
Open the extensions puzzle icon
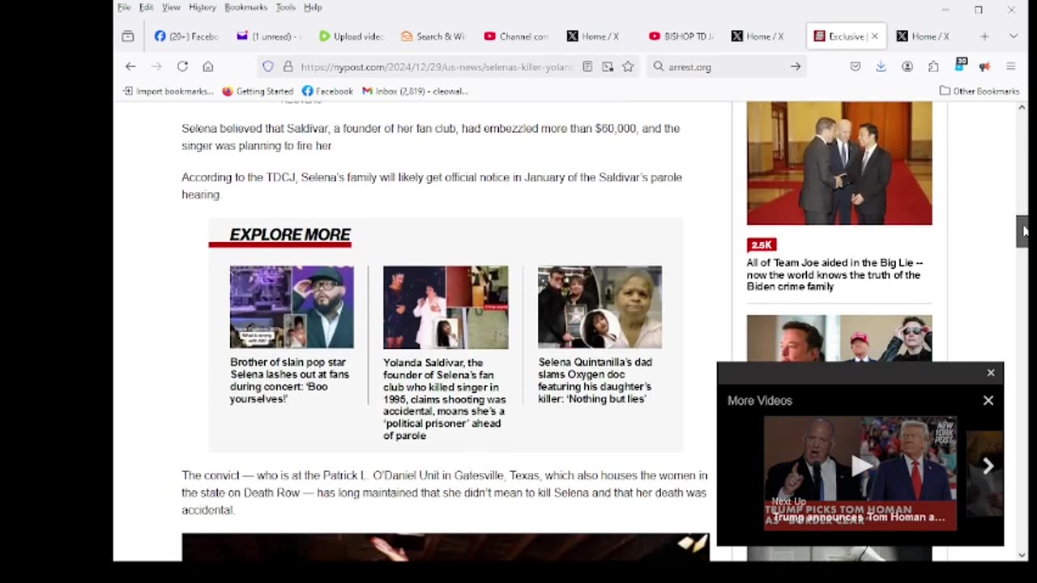(933, 66)
